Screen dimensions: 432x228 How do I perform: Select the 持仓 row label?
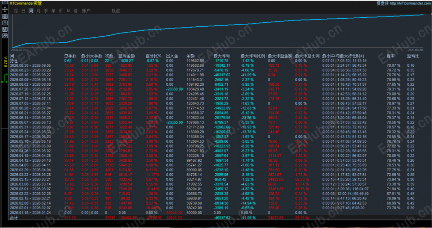tap(14, 61)
